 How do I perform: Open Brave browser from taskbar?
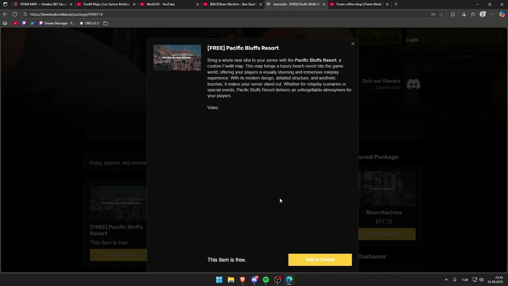click(242, 280)
